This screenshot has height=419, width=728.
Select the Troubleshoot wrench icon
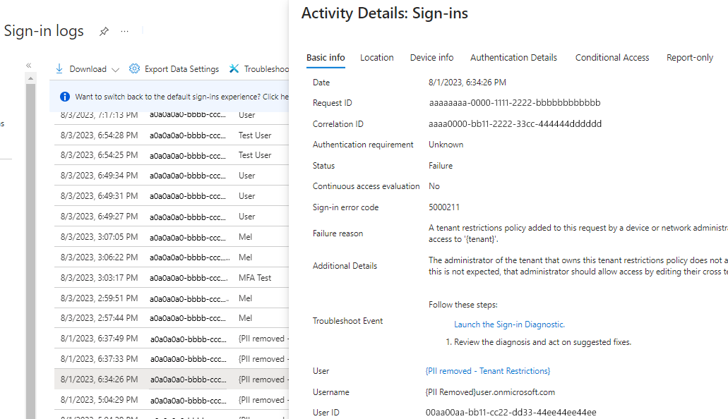[x=234, y=68]
